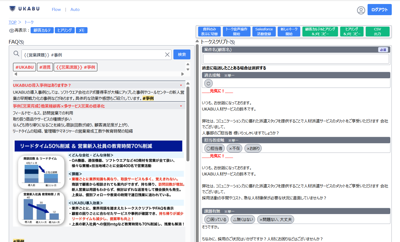The width and height of the screenshot is (400, 242).
Task: Show the メモ panel again
Action: pos(82,30)
